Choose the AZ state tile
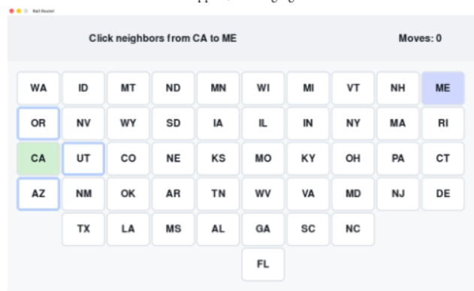This screenshot has width=474, height=291. 38,193
